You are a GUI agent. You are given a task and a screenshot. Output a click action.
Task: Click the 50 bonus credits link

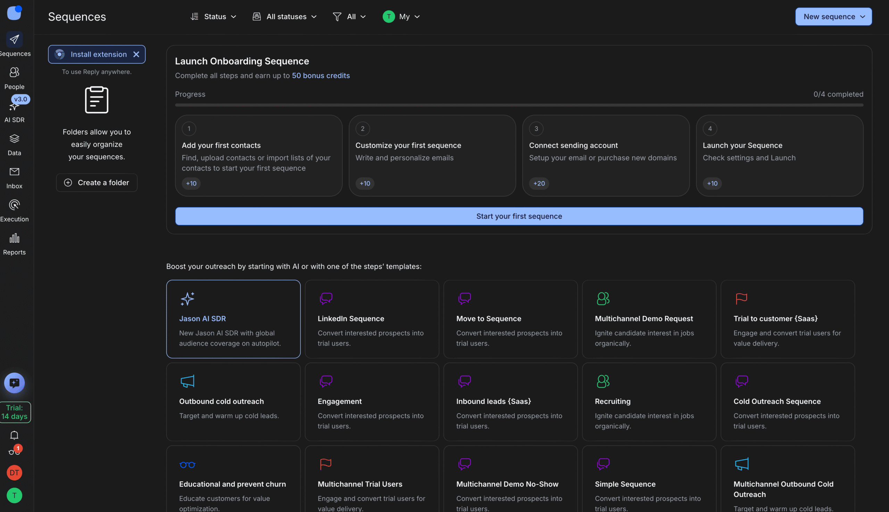321,76
